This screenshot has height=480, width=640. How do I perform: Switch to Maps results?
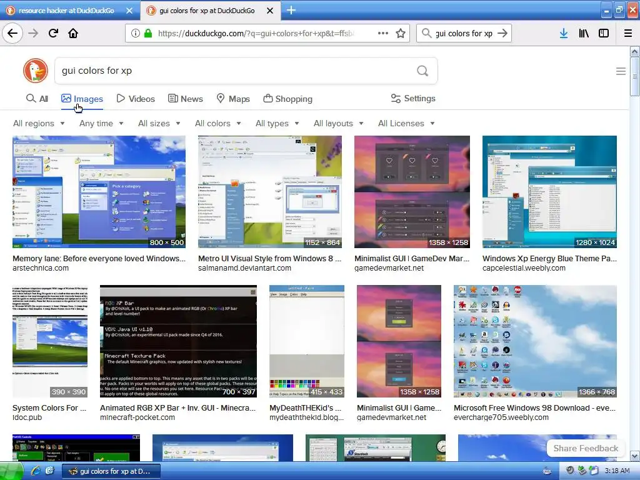pos(233,99)
